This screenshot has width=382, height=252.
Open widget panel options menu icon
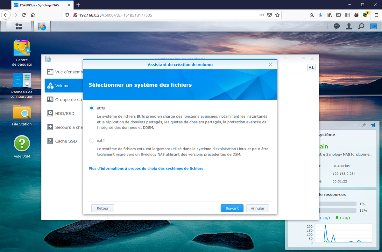(x=373, y=125)
